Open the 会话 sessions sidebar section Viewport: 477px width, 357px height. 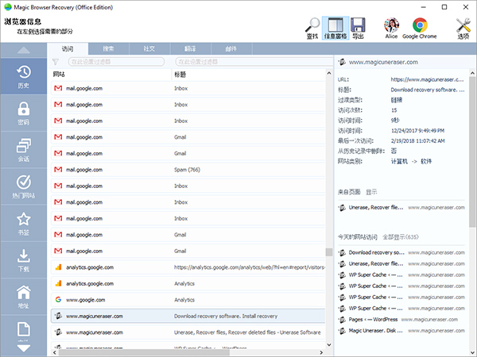click(x=24, y=150)
